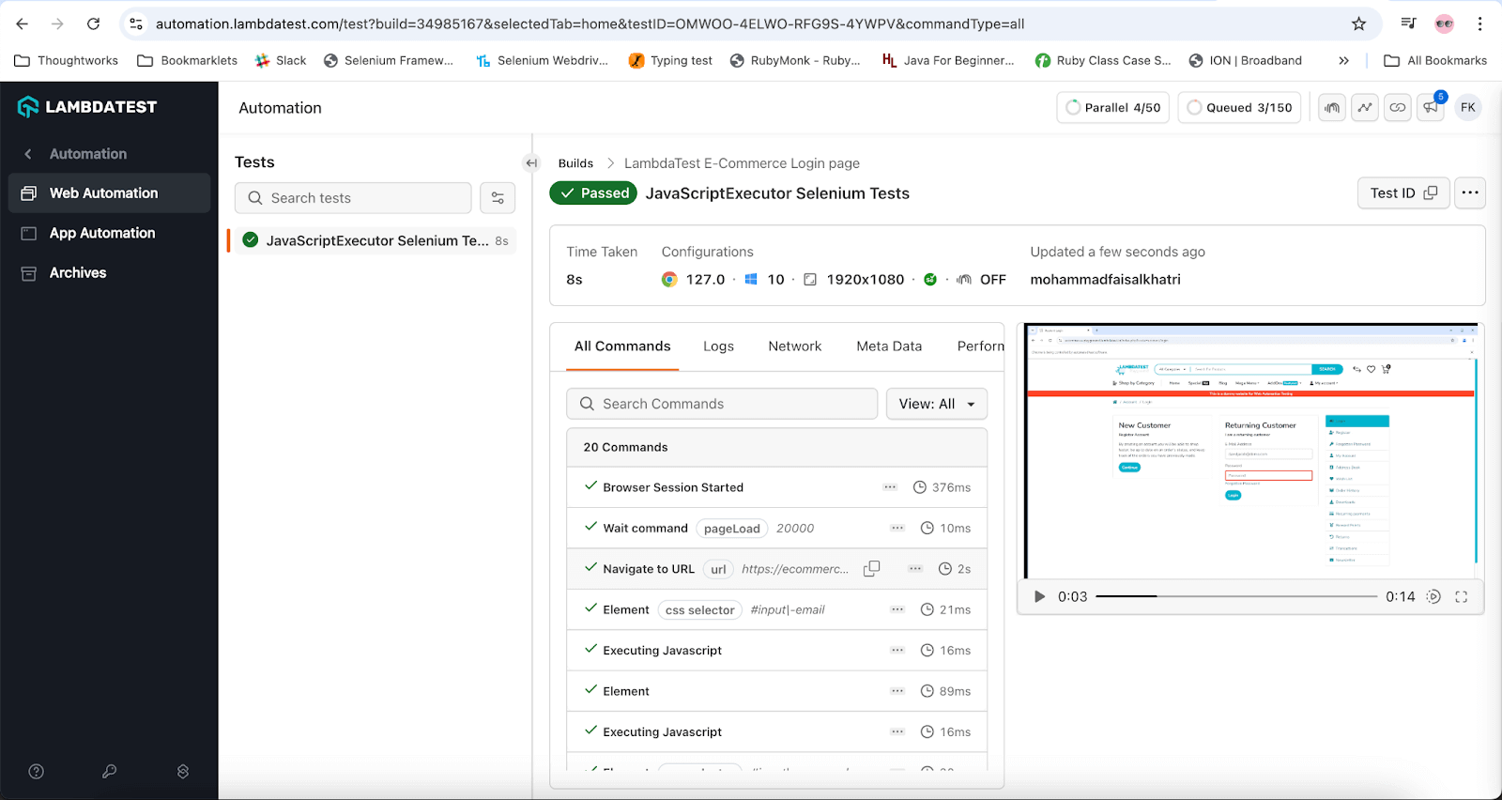Open first Executing Javascript options dots
The width and height of the screenshot is (1502, 800).
pyautogui.click(x=897, y=651)
